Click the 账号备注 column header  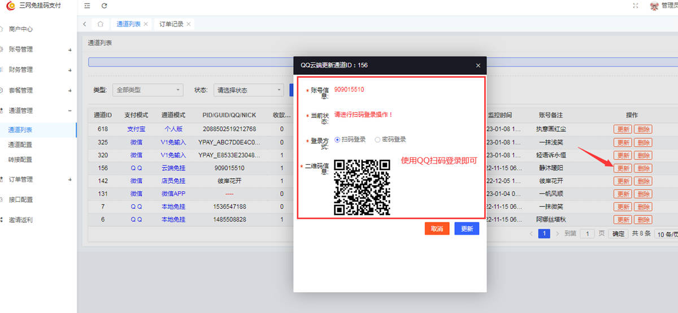pyautogui.click(x=551, y=115)
